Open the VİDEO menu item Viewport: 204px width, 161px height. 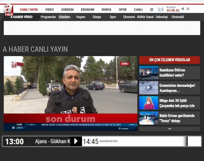49,10
